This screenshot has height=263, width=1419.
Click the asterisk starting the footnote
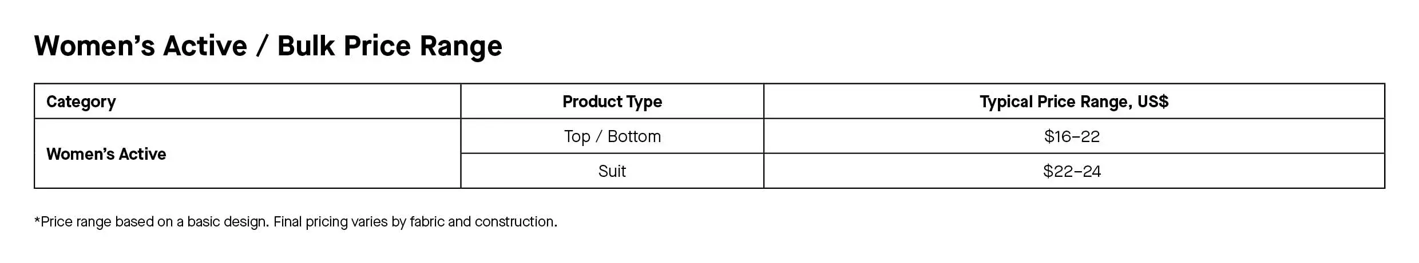point(37,220)
